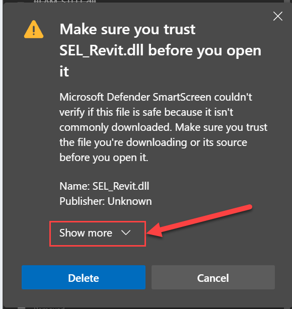292x309 pixels.
Task: Delete the SEL_Revit.dll download
Action: click(84, 277)
